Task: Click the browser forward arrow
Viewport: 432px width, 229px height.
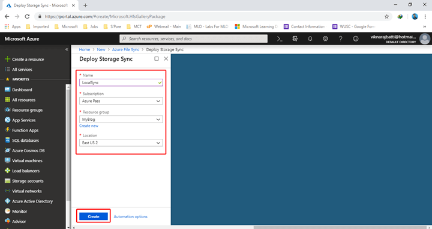Action: tap(17, 17)
